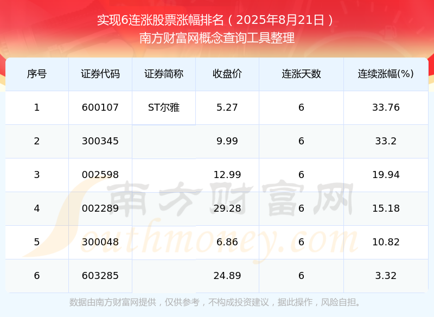Click closing price 12.99
The width and height of the screenshot is (434, 317).
(x=227, y=175)
